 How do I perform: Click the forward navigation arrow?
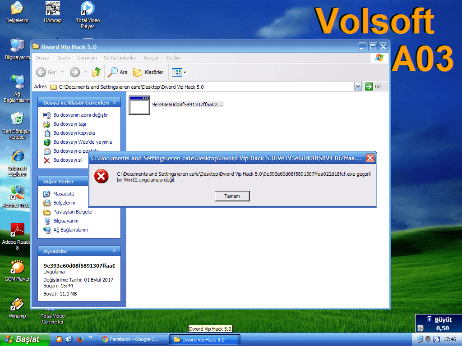75,72
